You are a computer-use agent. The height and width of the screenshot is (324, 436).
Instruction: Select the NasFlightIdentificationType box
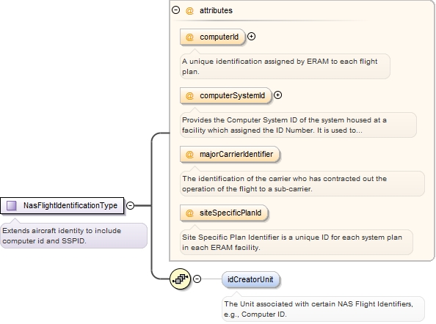pyautogui.click(x=62, y=205)
